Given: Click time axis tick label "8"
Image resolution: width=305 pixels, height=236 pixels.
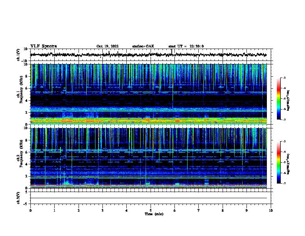Looking at the screenshot, I should pyautogui.click(x=223, y=211).
